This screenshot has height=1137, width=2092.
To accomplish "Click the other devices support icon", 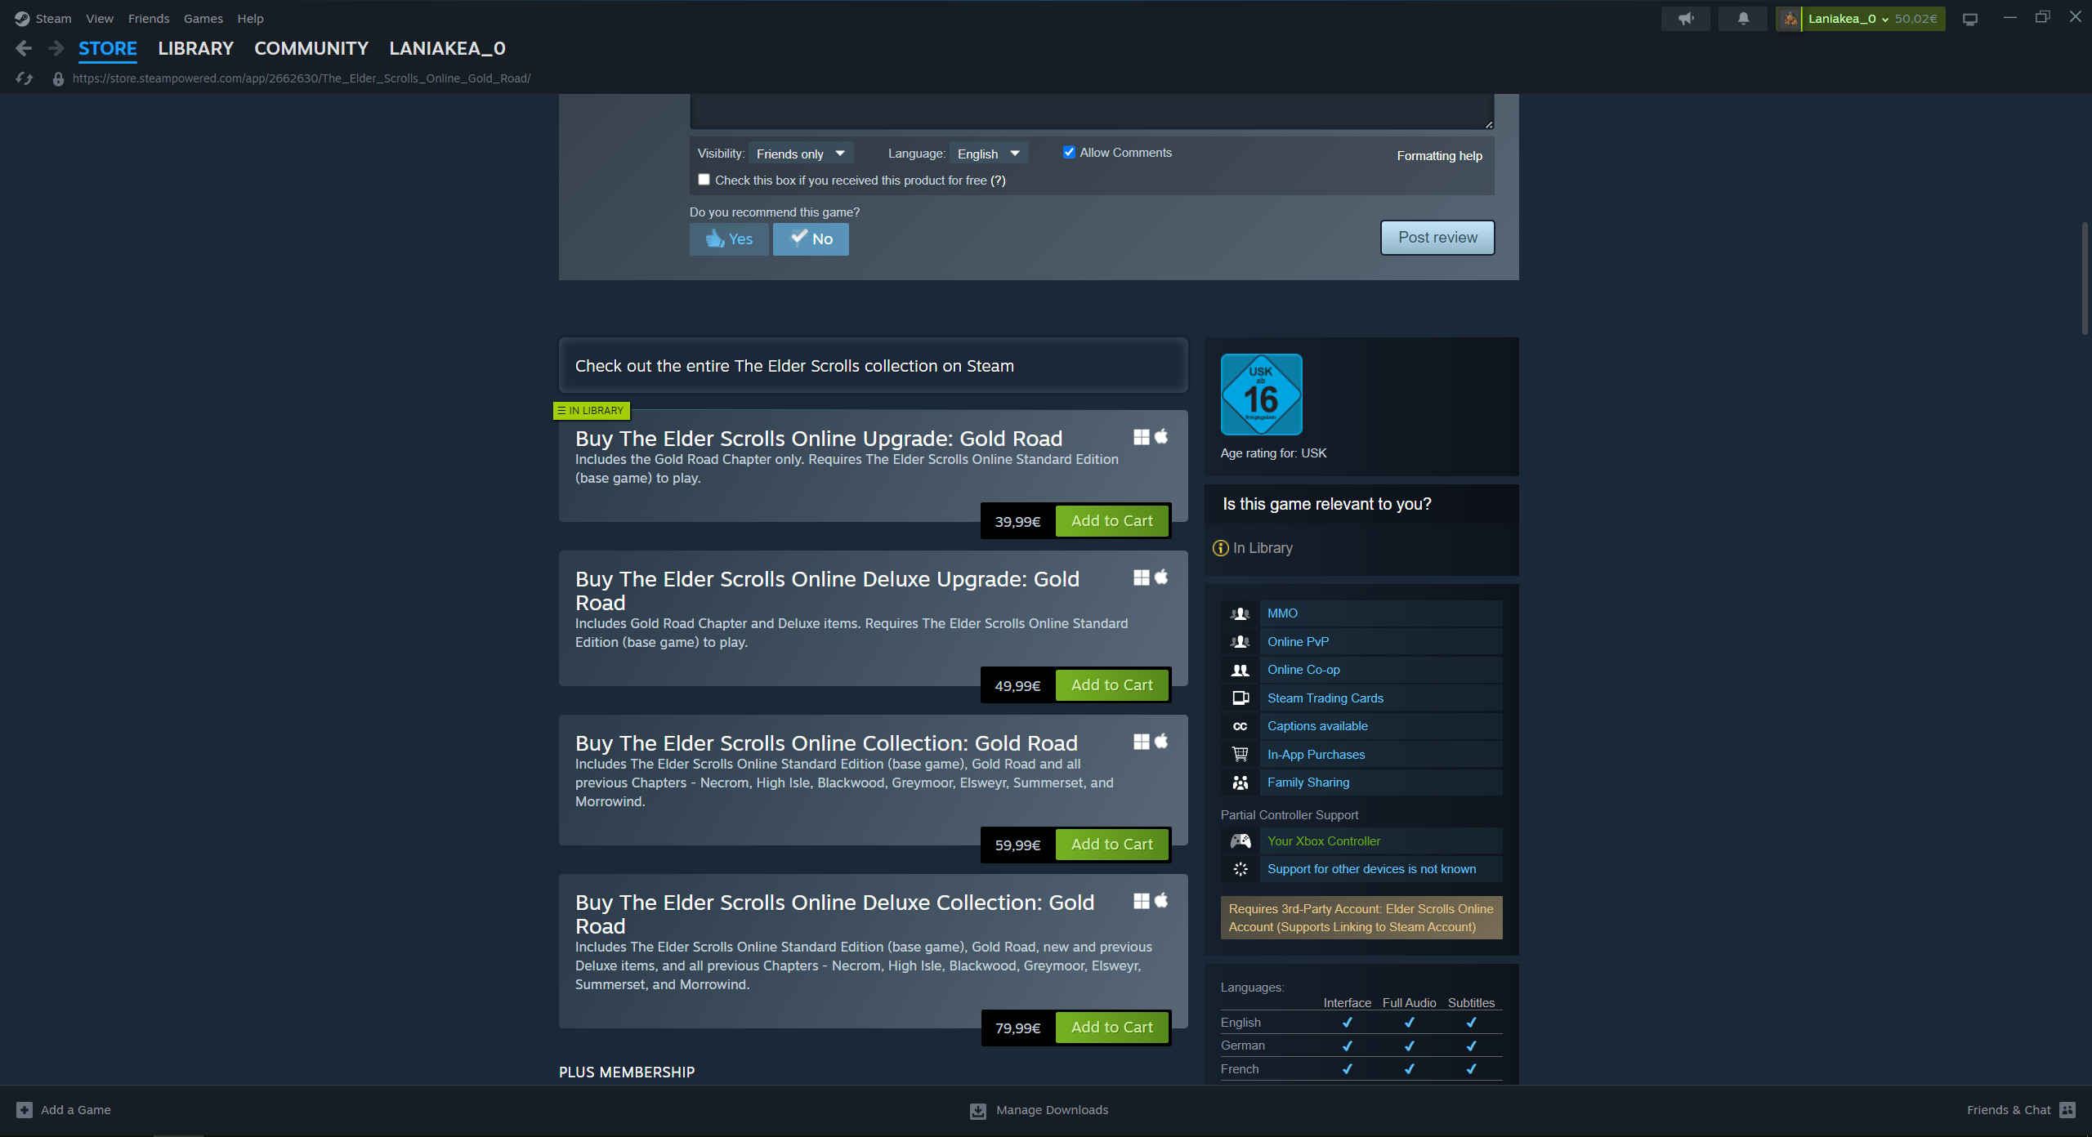I will click(x=1240, y=869).
